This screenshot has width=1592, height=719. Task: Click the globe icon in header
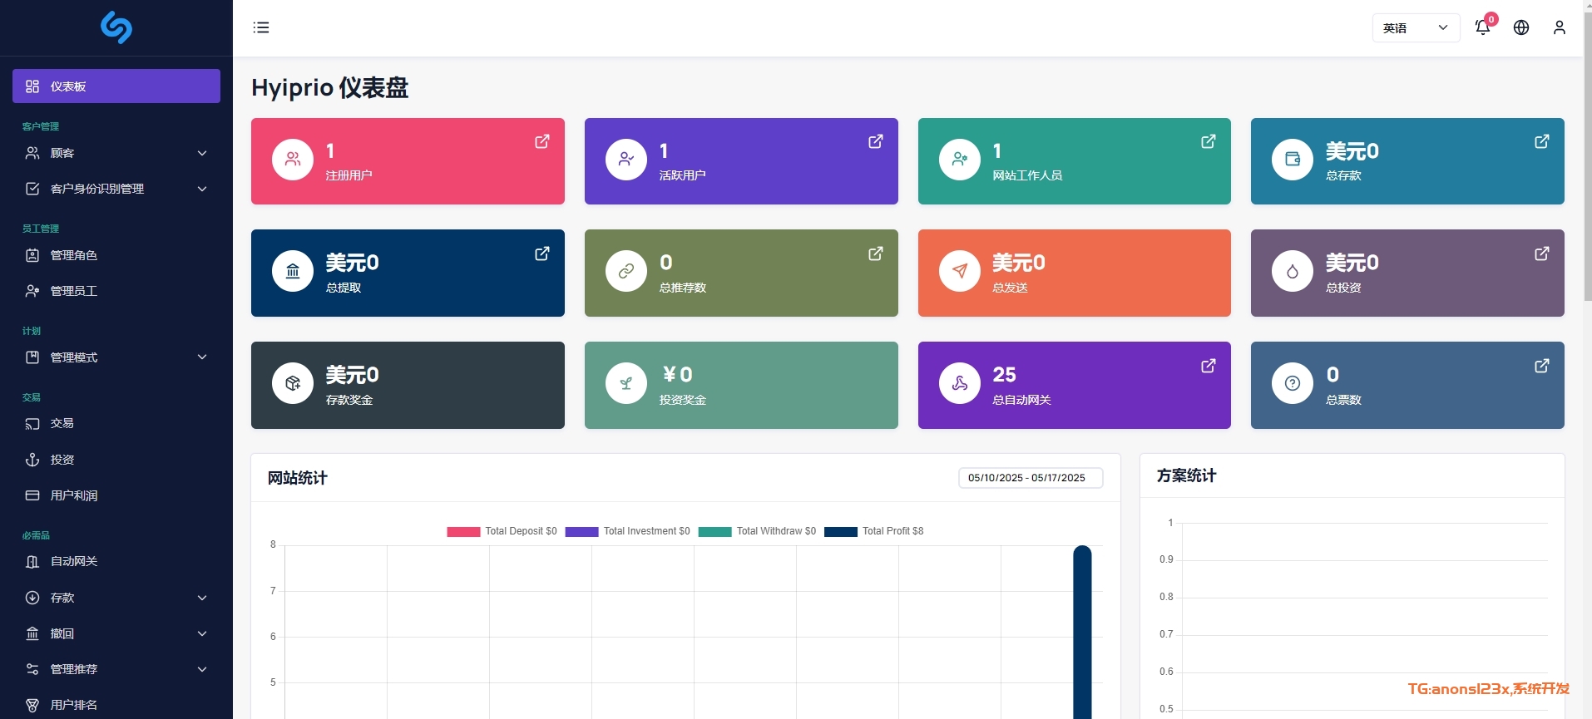pyautogui.click(x=1521, y=27)
